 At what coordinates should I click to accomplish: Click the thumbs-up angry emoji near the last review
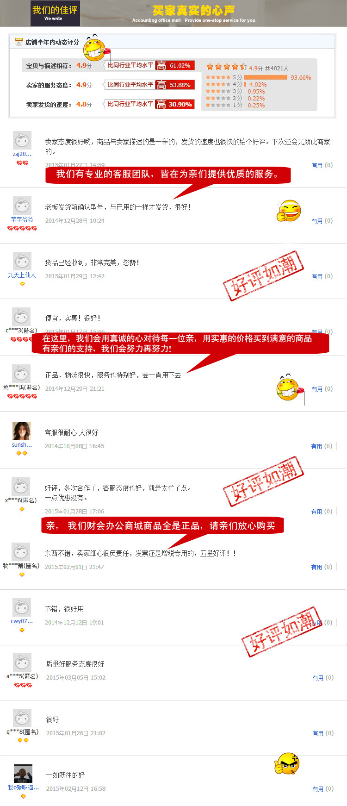coord(287,764)
